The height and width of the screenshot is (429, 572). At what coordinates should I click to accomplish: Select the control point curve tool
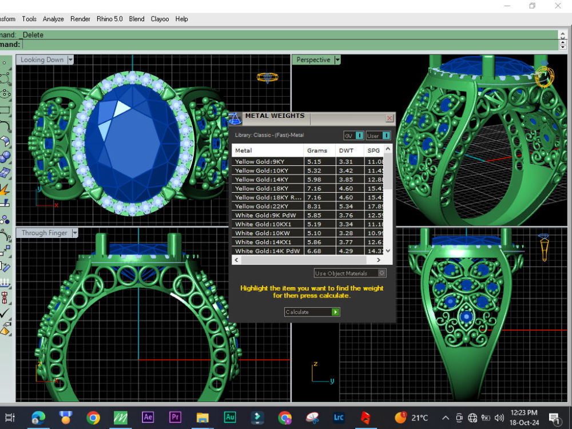coord(5,78)
